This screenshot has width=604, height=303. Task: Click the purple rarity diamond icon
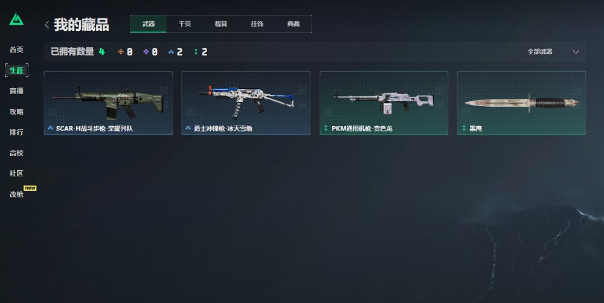pos(146,51)
